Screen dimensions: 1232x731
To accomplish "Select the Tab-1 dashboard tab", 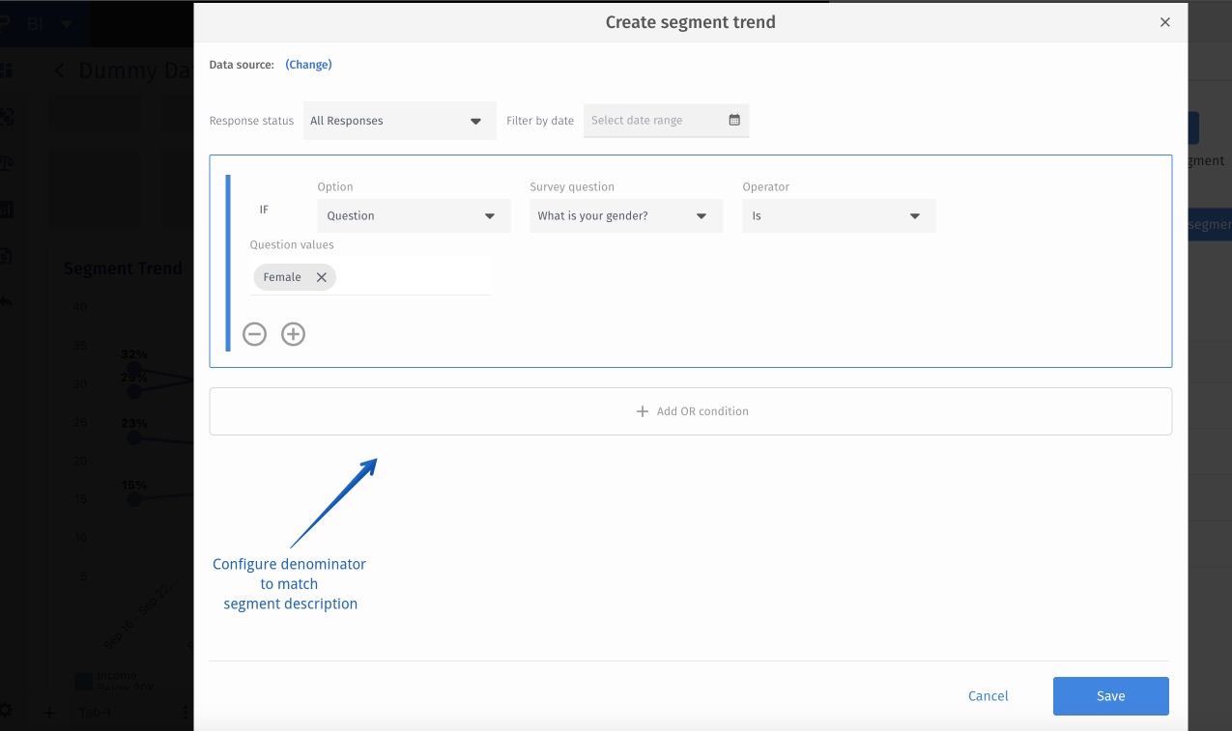I will click(x=94, y=713).
